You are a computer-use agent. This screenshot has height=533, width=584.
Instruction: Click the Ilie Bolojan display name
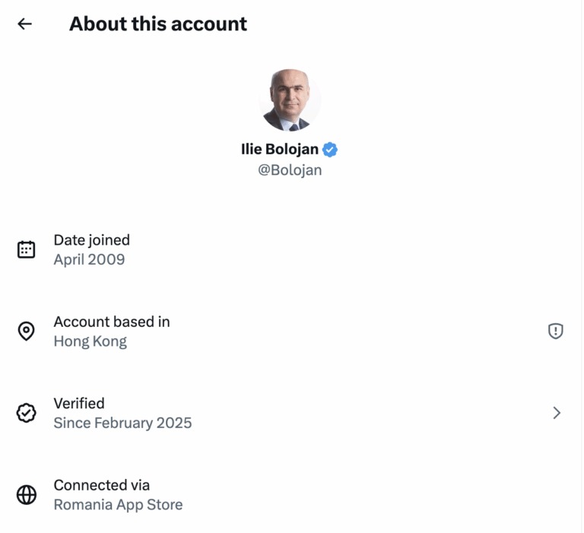pyautogui.click(x=279, y=150)
